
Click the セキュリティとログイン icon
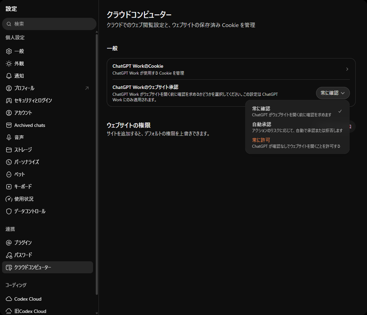click(9, 101)
